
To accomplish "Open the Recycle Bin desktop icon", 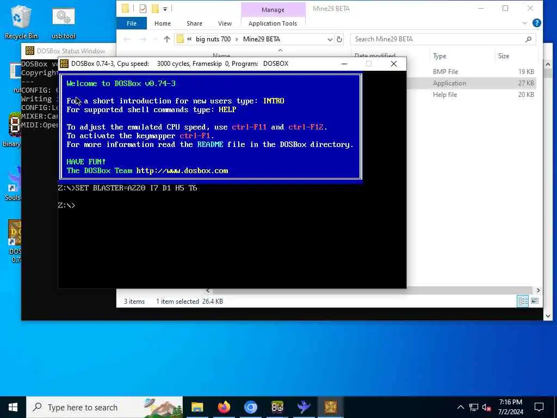I will point(21,22).
